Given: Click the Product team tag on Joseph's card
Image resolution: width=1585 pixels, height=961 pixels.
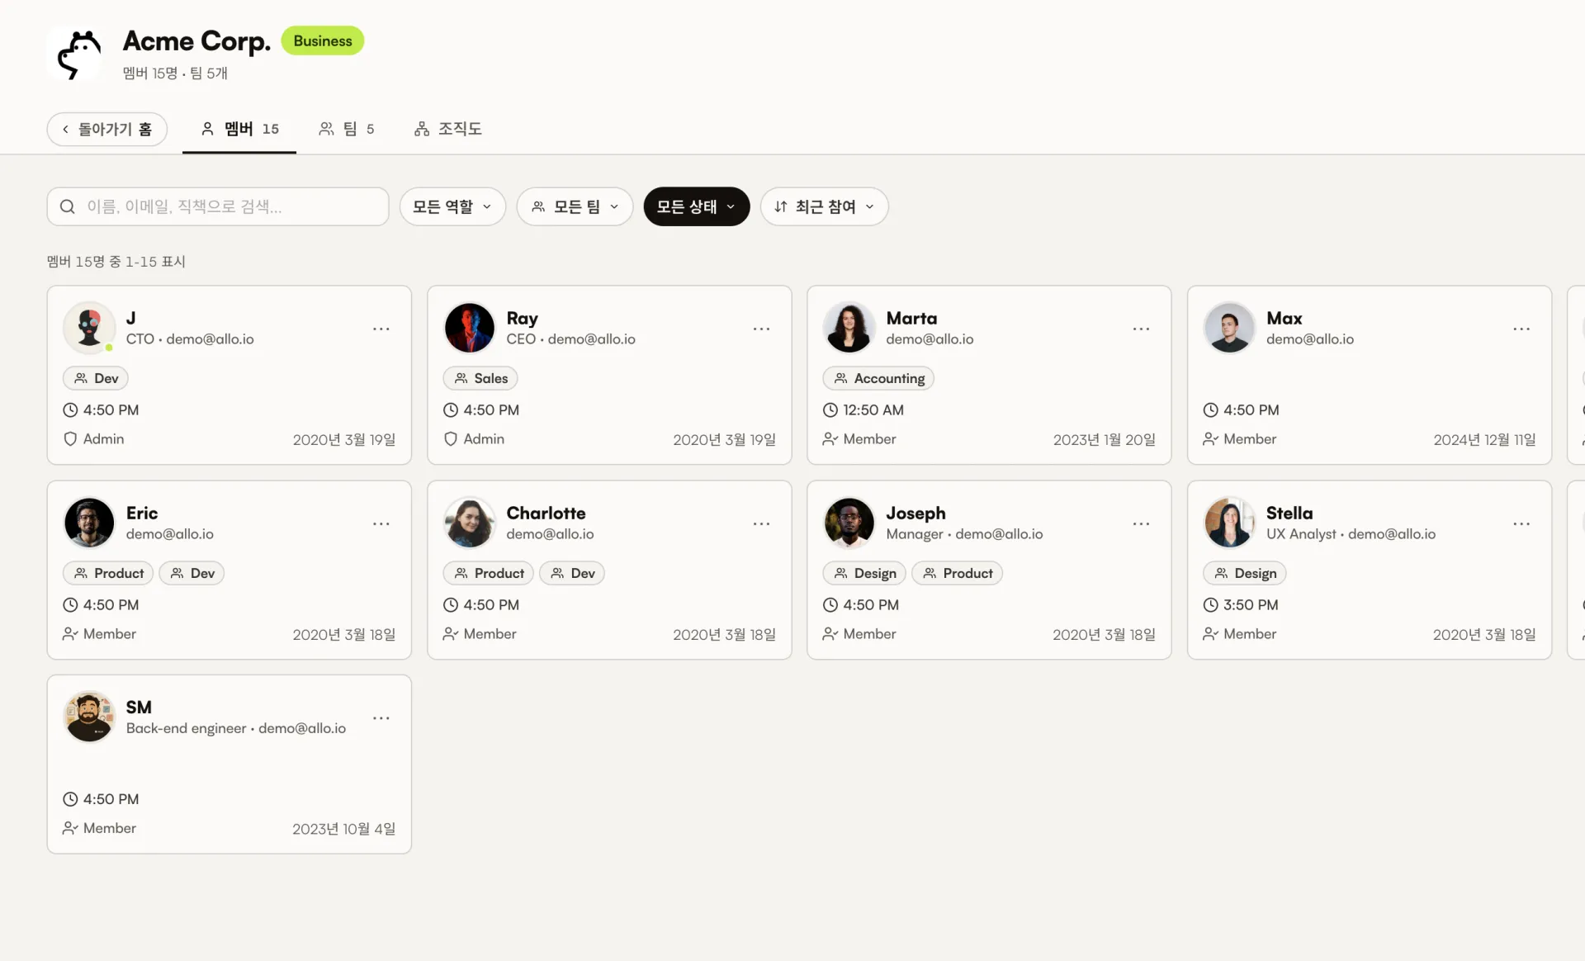Looking at the screenshot, I should click(957, 573).
